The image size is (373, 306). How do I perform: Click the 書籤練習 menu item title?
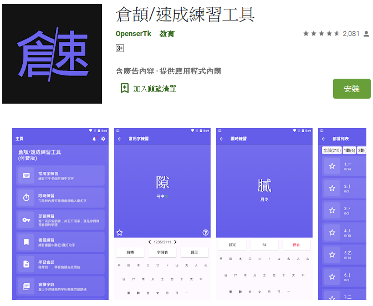[x=47, y=240]
